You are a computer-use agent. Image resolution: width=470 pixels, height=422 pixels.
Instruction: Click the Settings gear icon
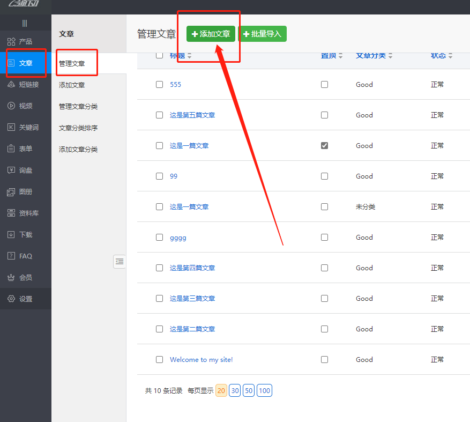pyautogui.click(x=11, y=299)
